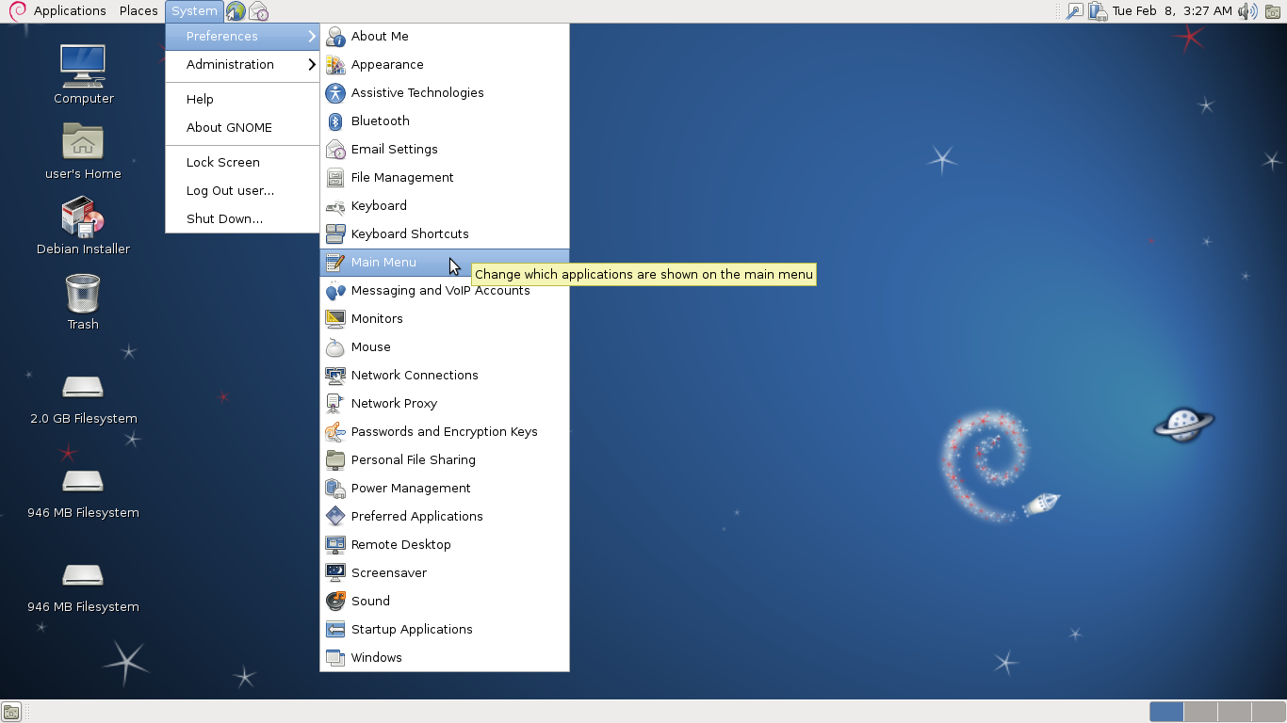This screenshot has width=1287, height=723.
Task: Take a screenshot with the panel applet
Action: tap(1274, 11)
